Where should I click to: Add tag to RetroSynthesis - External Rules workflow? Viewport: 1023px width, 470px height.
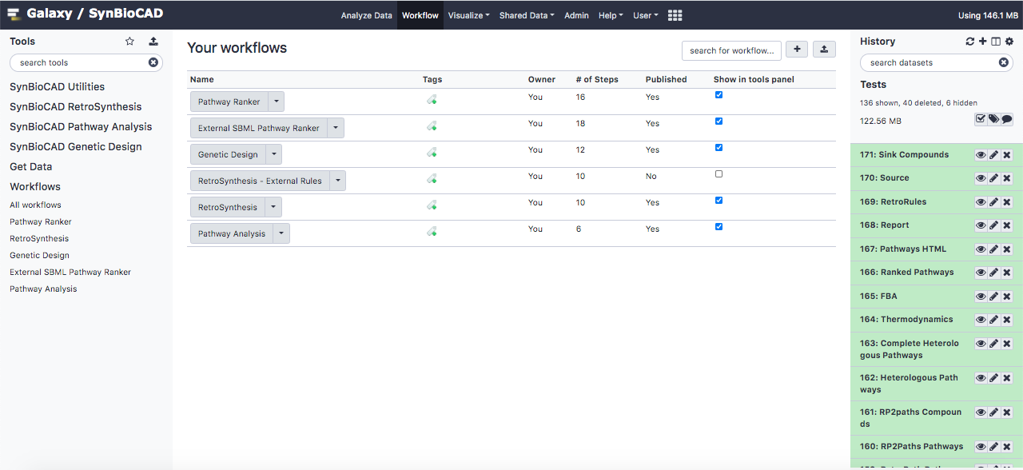[x=432, y=179]
